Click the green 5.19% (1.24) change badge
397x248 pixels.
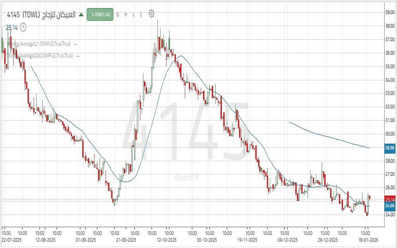100,15
